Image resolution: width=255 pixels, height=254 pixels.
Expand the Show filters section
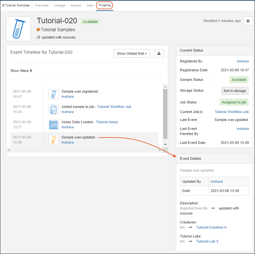pos(21,71)
